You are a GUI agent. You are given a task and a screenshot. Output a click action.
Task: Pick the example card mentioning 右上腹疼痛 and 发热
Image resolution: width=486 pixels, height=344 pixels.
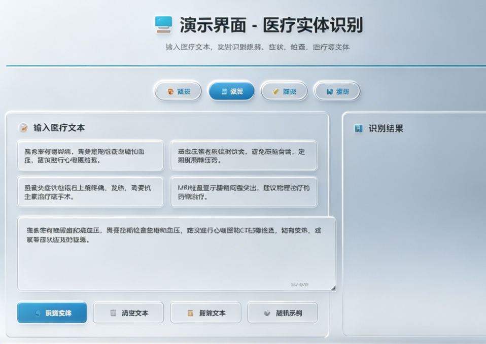[90, 192]
